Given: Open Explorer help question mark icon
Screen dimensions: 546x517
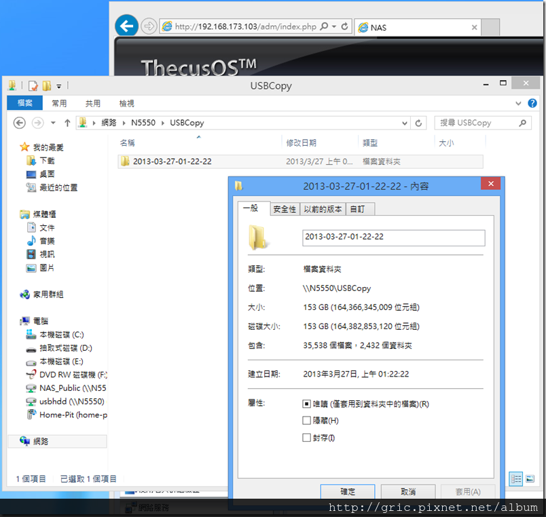Looking at the screenshot, I should tap(532, 103).
